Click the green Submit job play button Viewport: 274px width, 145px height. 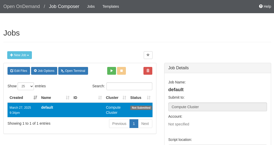(111, 71)
